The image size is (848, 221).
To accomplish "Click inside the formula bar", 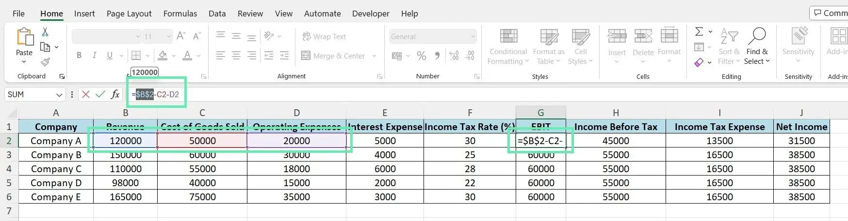I will [488, 94].
